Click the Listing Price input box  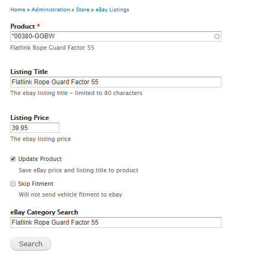(x=35, y=128)
